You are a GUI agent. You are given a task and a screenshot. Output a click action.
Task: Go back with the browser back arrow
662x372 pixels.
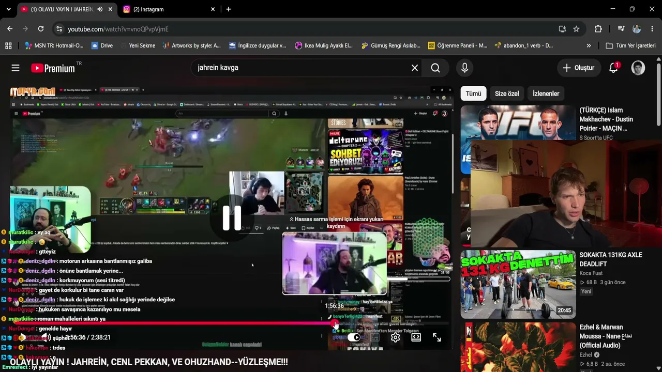tap(9, 29)
